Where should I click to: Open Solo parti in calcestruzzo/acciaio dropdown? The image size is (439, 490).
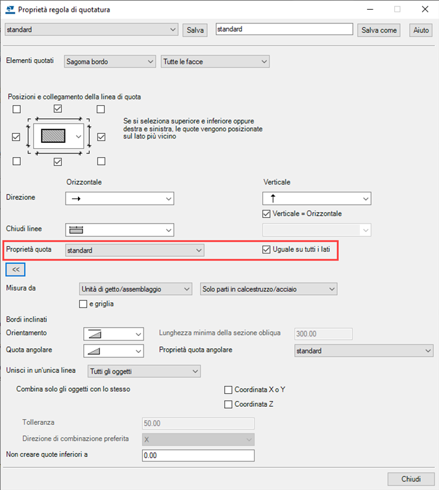coord(268,289)
